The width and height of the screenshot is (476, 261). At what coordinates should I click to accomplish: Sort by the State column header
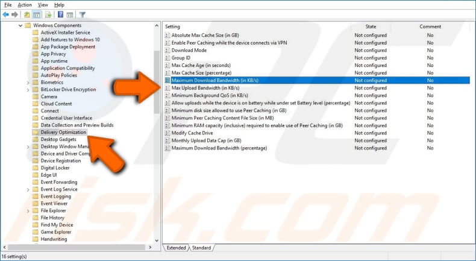(x=371, y=27)
